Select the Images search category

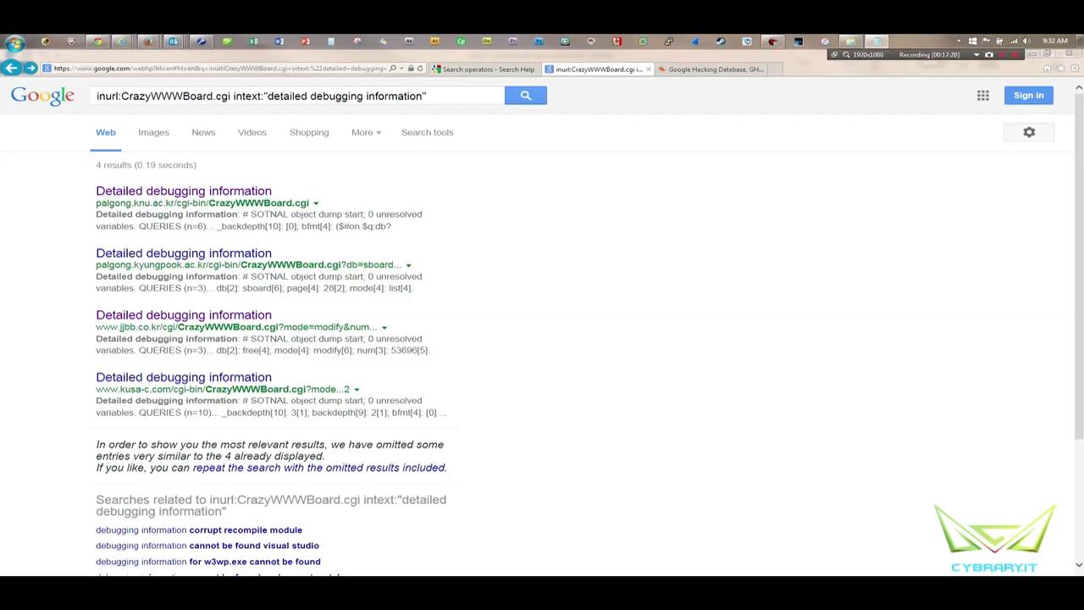153,132
